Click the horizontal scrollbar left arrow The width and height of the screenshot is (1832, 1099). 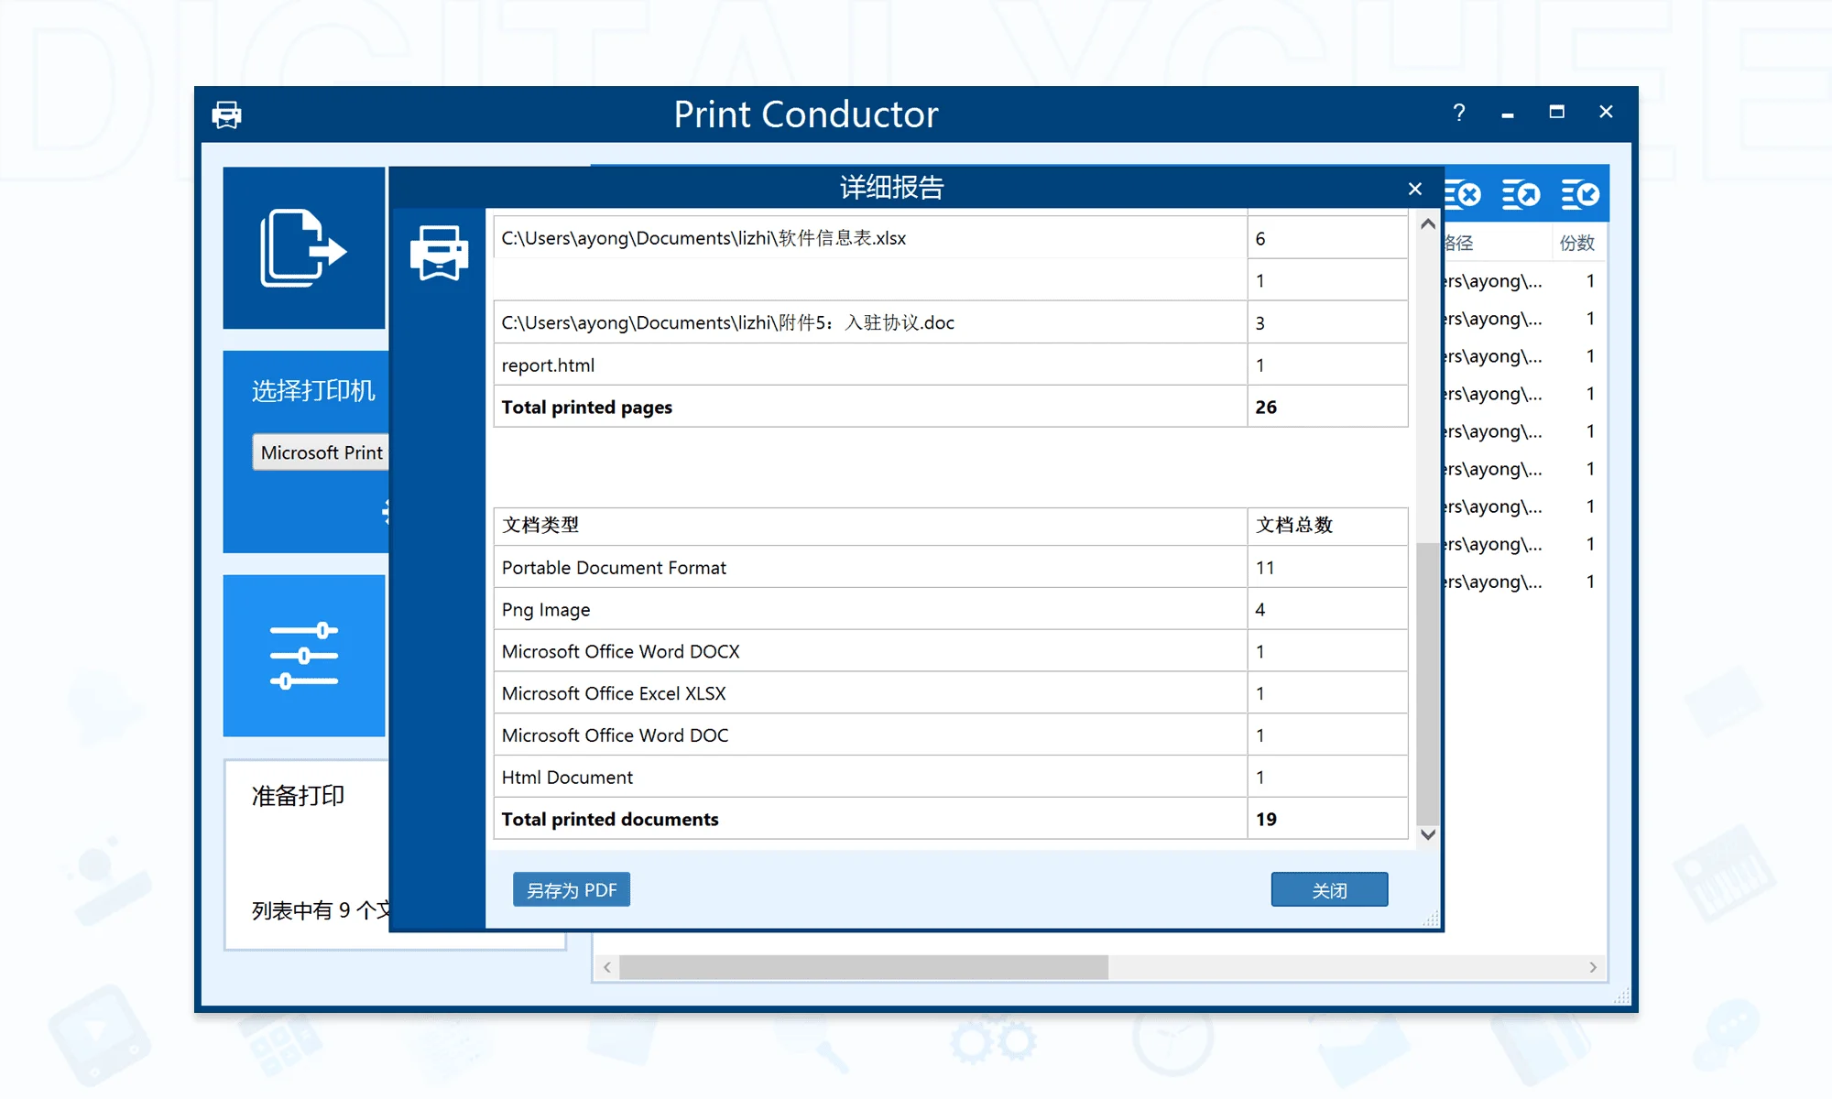[606, 967]
